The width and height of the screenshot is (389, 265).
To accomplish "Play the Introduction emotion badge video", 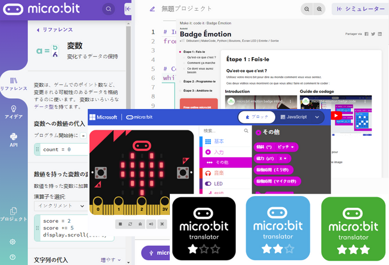I will tap(261, 102).
